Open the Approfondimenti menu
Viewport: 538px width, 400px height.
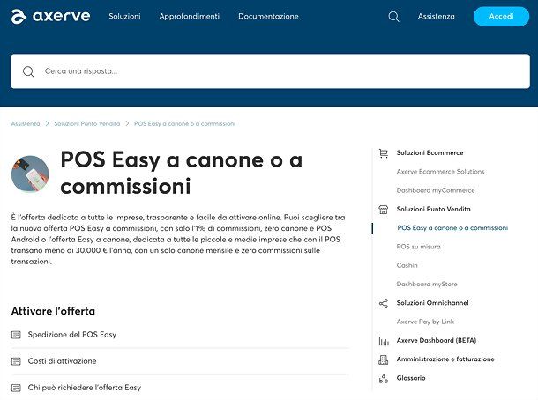coord(189,16)
